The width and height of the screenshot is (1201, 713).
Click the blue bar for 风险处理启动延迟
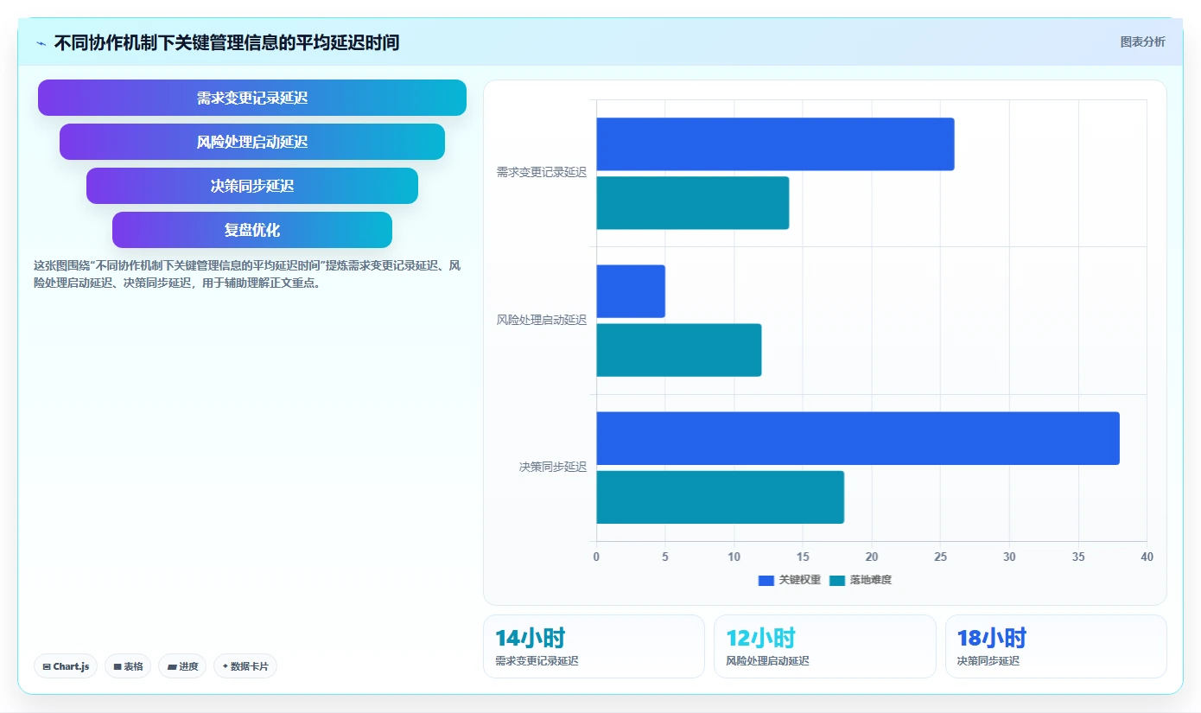[x=631, y=291]
